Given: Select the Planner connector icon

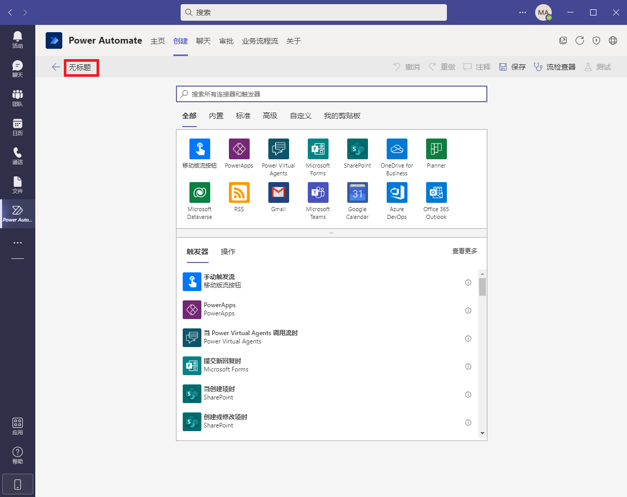Looking at the screenshot, I should coord(437,149).
